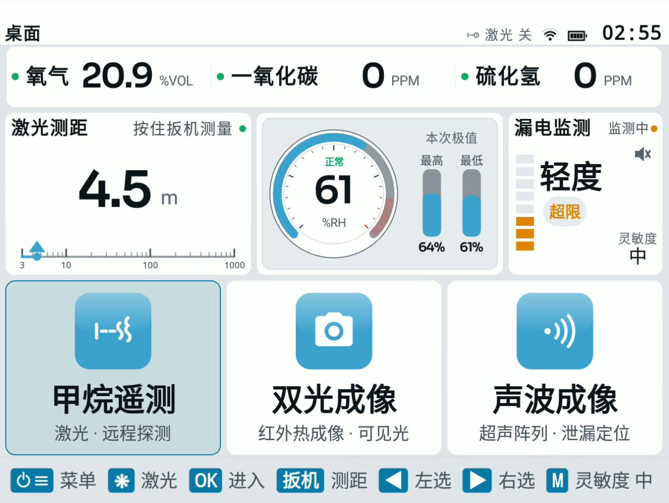Click the WiFi signal status icon
This screenshot has width=669, height=503.
click(x=550, y=35)
